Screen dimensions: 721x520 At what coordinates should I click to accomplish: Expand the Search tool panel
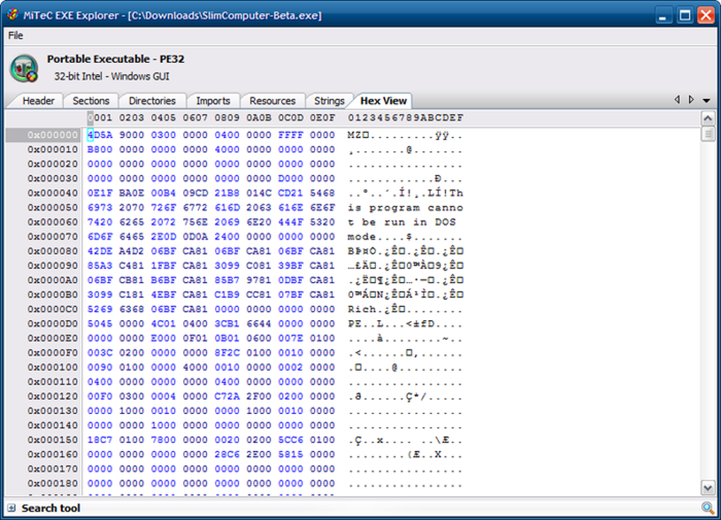11,508
